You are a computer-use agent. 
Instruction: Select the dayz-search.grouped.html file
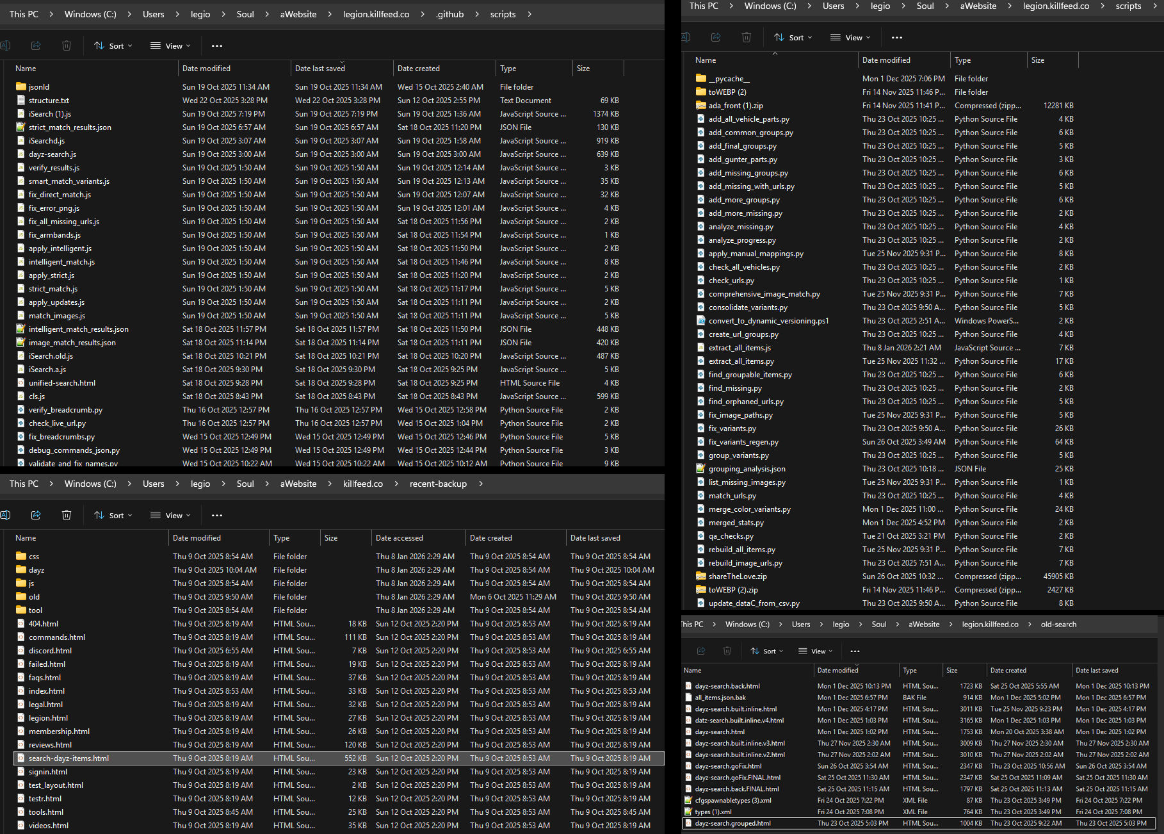point(919,823)
